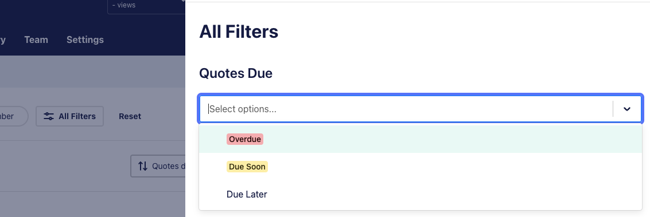This screenshot has height=217, width=650.
Task: Pick the Due Later option
Action: point(421,194)
